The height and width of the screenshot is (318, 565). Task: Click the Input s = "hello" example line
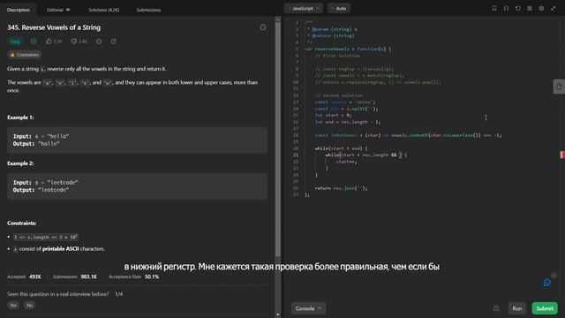(41, 136)
